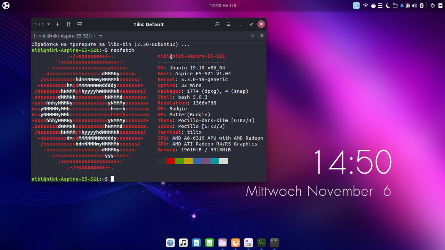Click the 'Memory: 1961MiB / 6918MiB' line
This screenshot has width=445, height=250.
[x=194, y=150]
